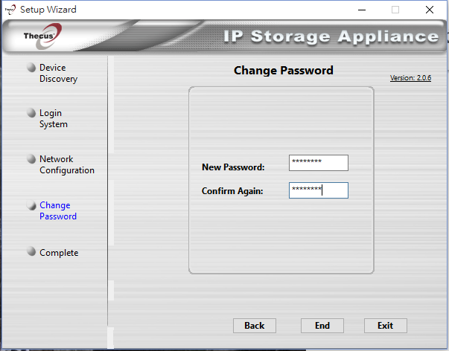Click the Network Configuration step bullet icon
The width and height of the screenshot is (449, 351).
pos(31,158)
